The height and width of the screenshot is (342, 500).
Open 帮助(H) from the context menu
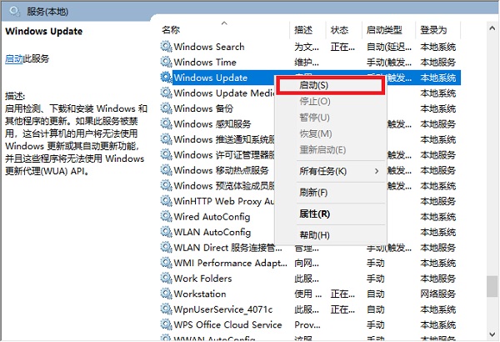coord(313,235)
